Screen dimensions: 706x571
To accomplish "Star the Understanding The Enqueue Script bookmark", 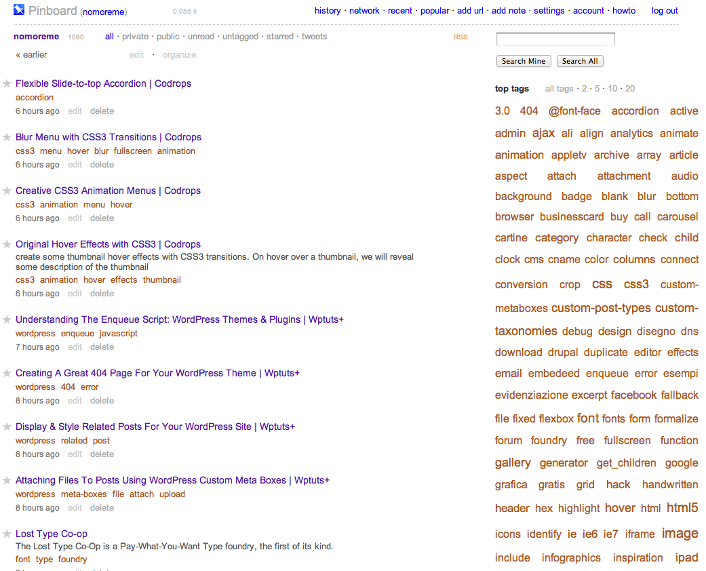I will coord(7,319).
